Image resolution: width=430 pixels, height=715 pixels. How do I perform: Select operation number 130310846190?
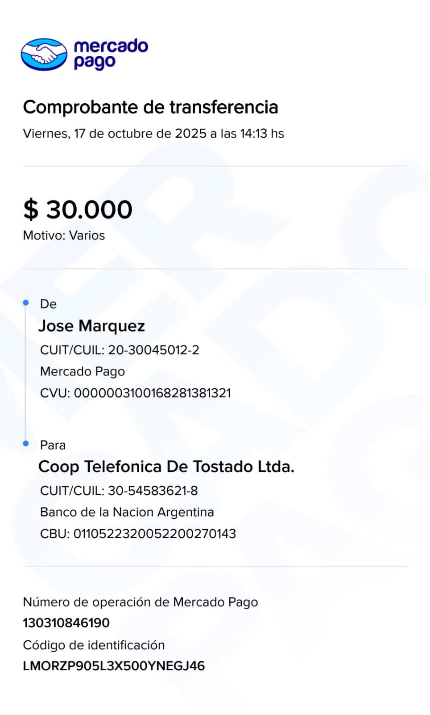(66, 622)
